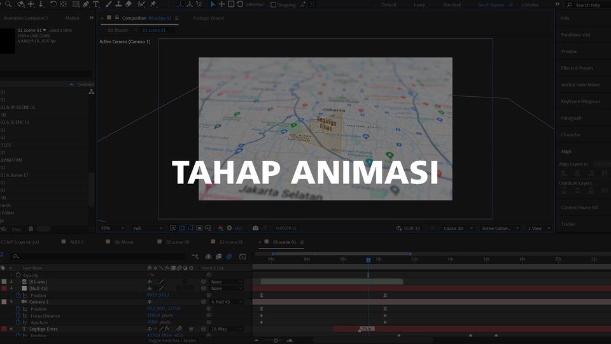
Task: Select the Eraser tool
Action: (128, 4)
